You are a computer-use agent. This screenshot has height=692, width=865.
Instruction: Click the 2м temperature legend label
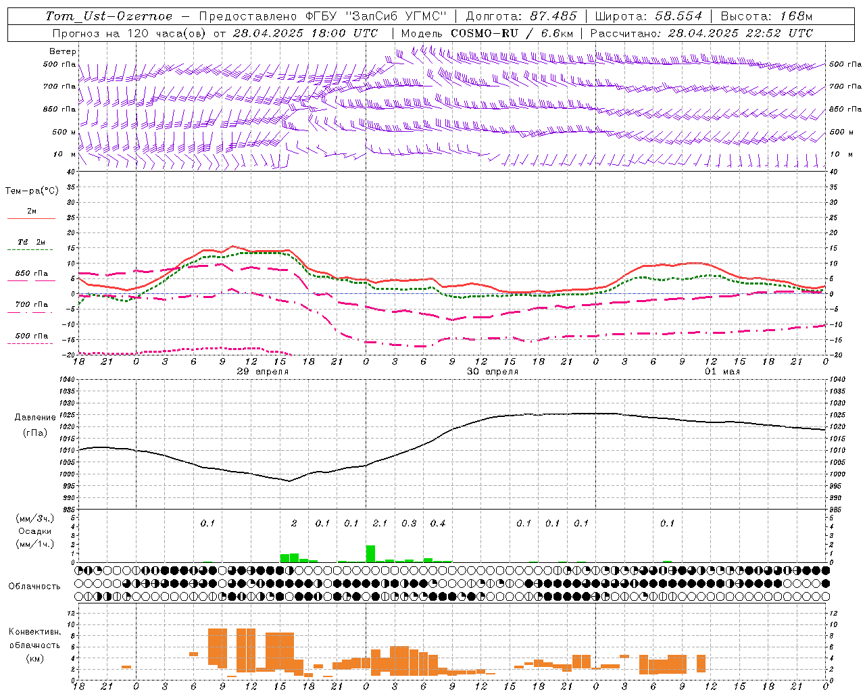pos(32,212)
